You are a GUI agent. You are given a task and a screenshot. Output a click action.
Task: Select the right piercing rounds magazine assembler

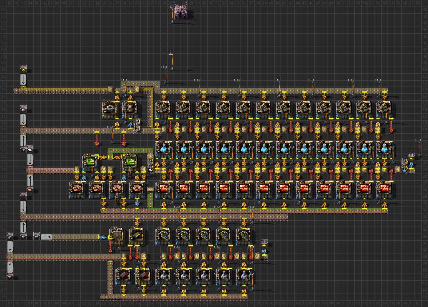tap(143, 276)
